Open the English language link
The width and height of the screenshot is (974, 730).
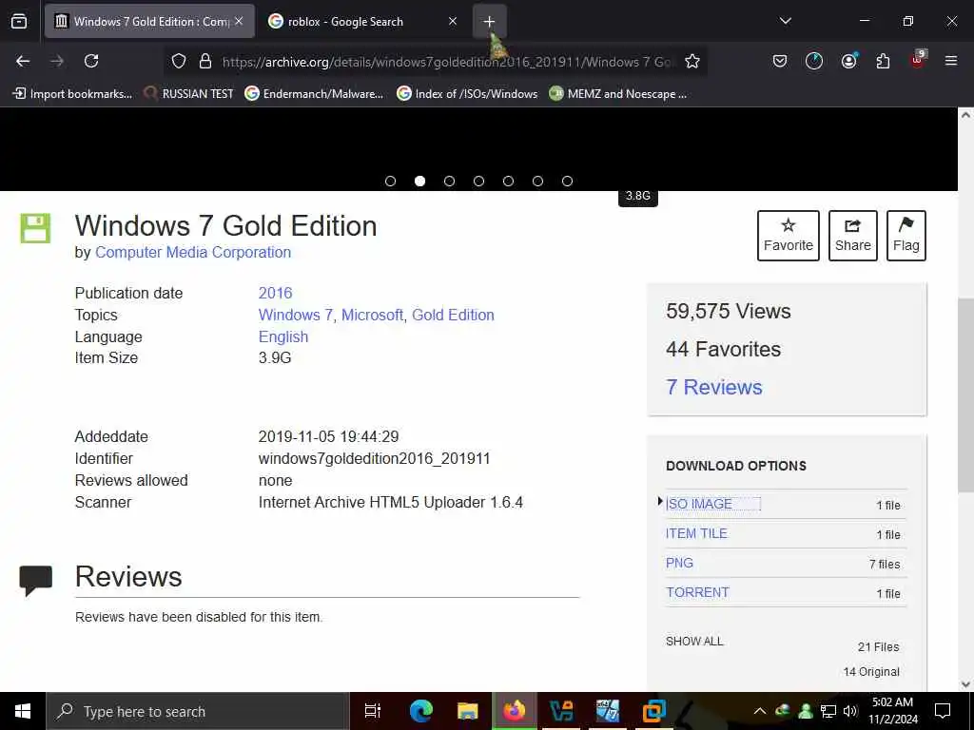coord(283,336)
